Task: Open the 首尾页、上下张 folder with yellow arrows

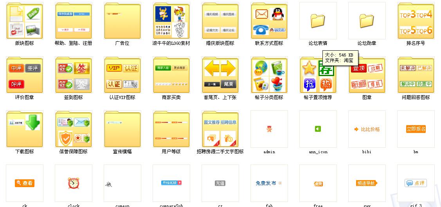Action: coord(220,75)
